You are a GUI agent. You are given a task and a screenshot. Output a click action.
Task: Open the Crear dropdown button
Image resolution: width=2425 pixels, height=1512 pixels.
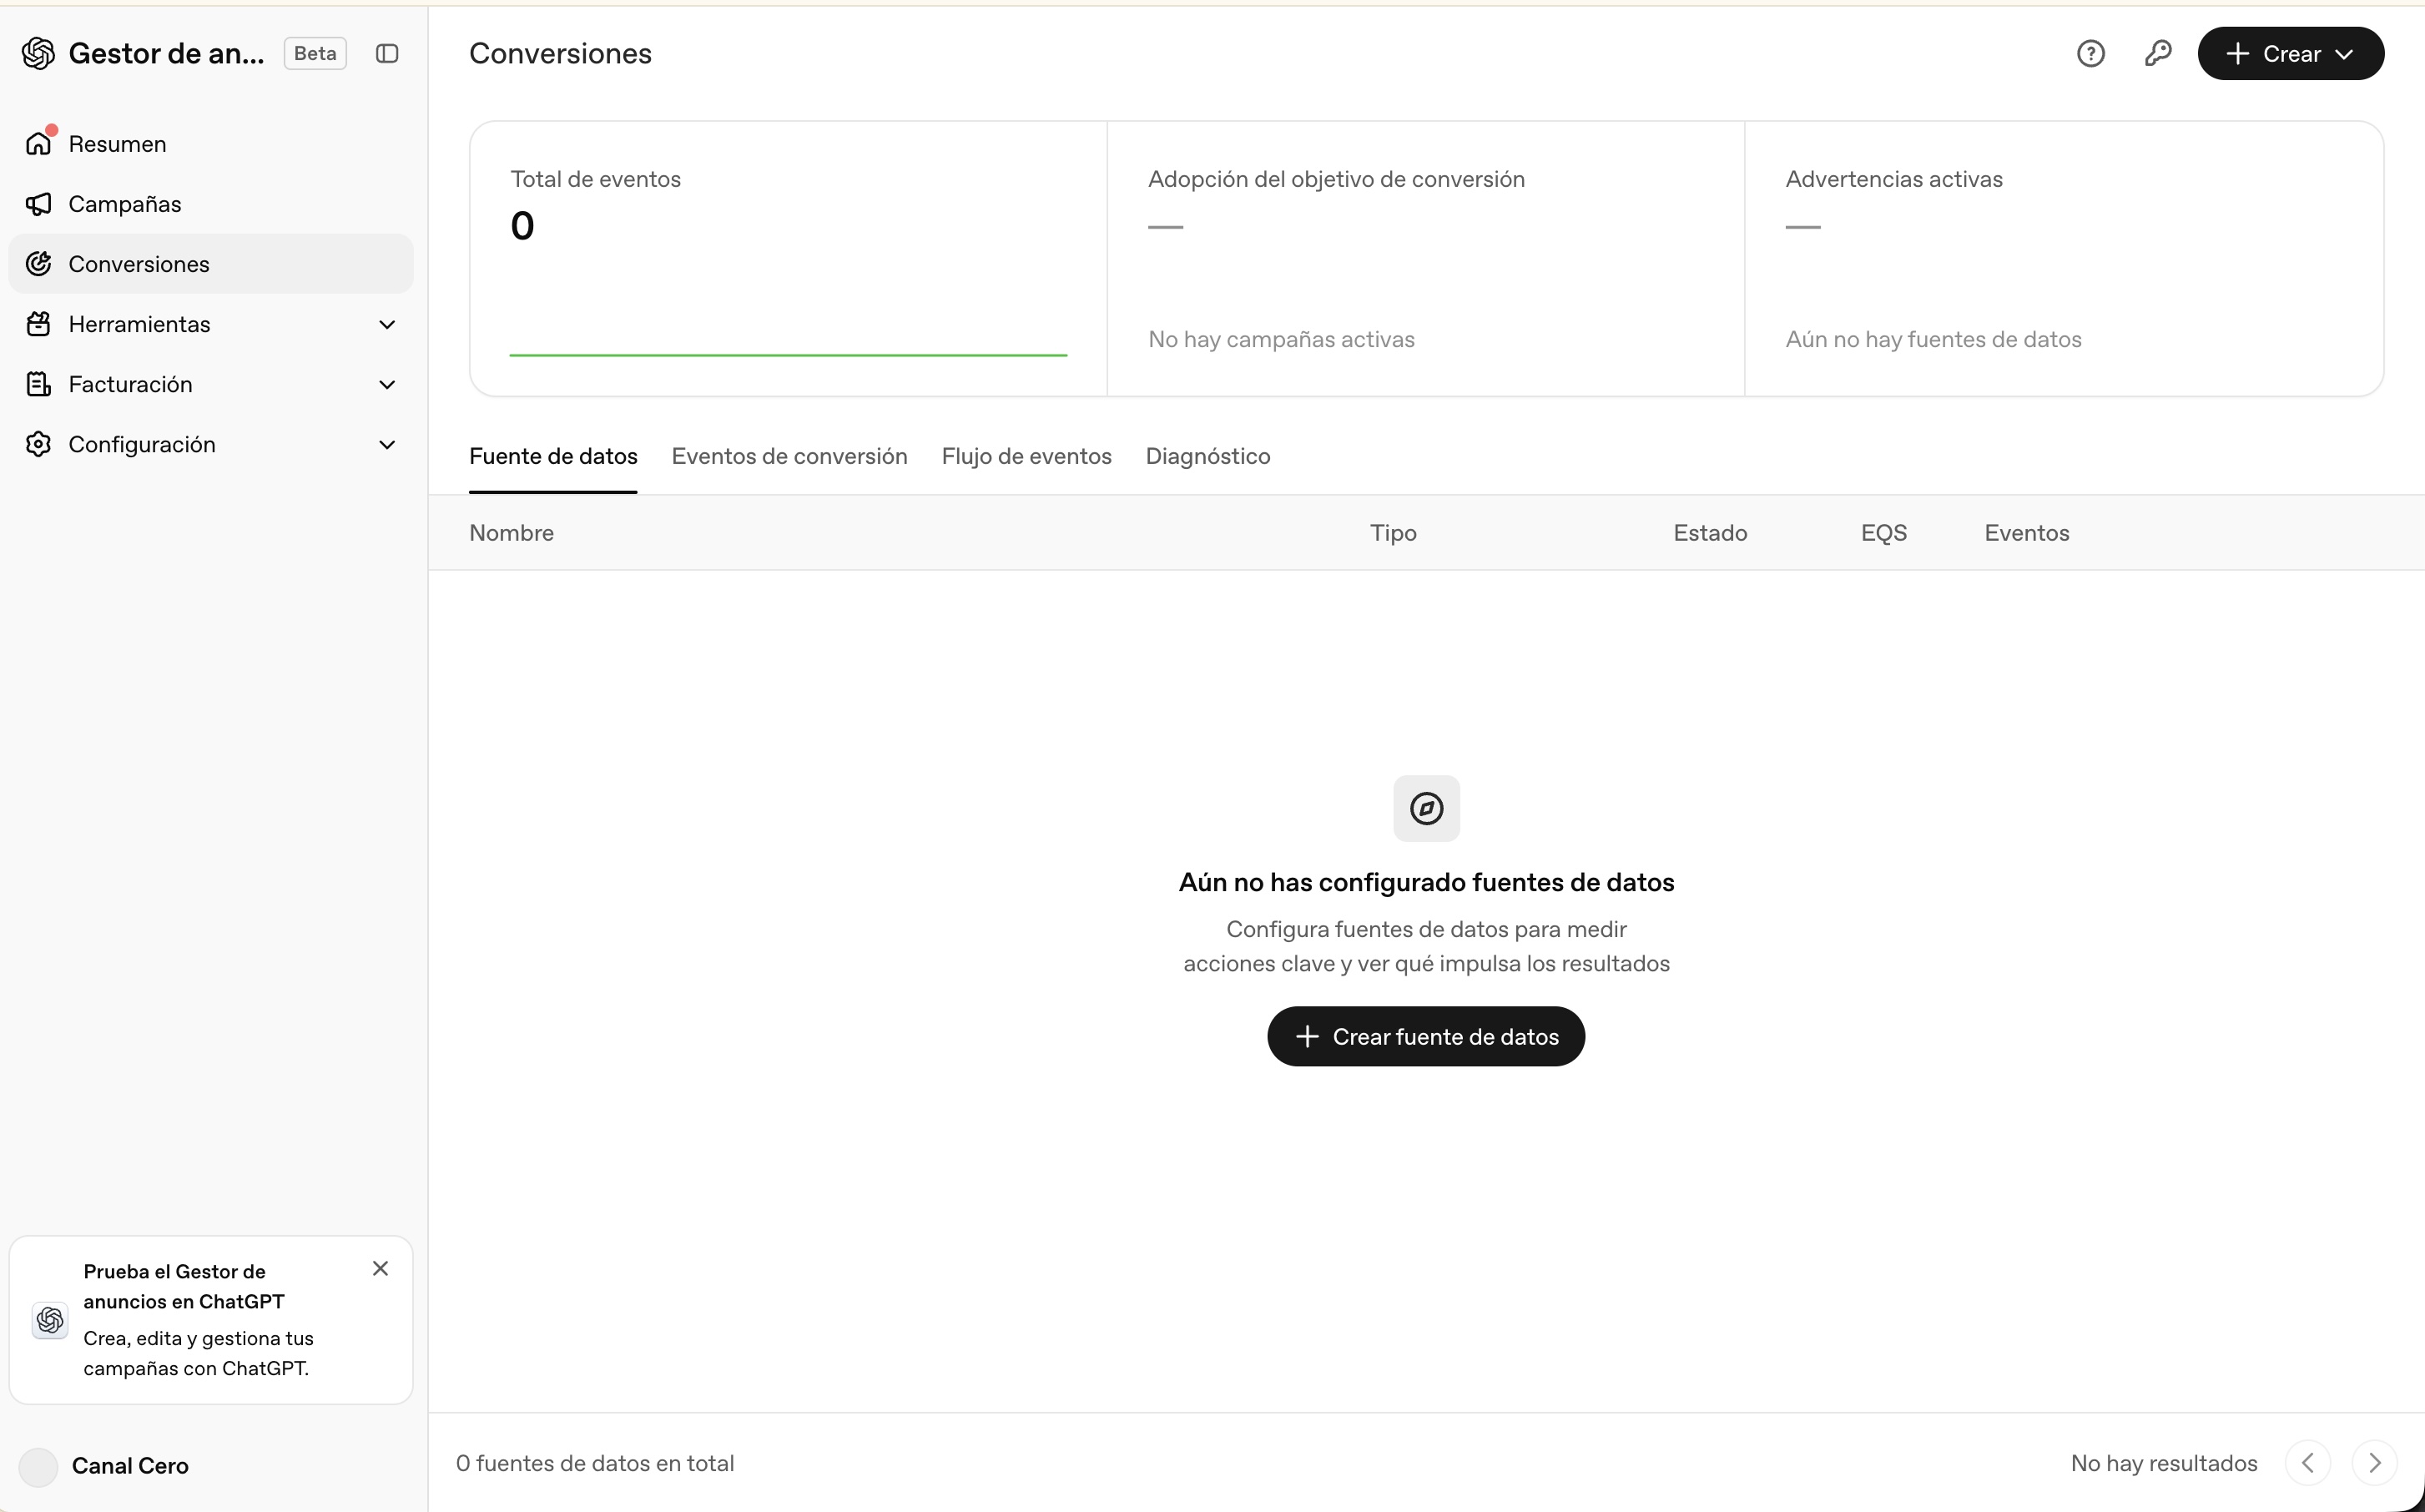point(2290,53)
